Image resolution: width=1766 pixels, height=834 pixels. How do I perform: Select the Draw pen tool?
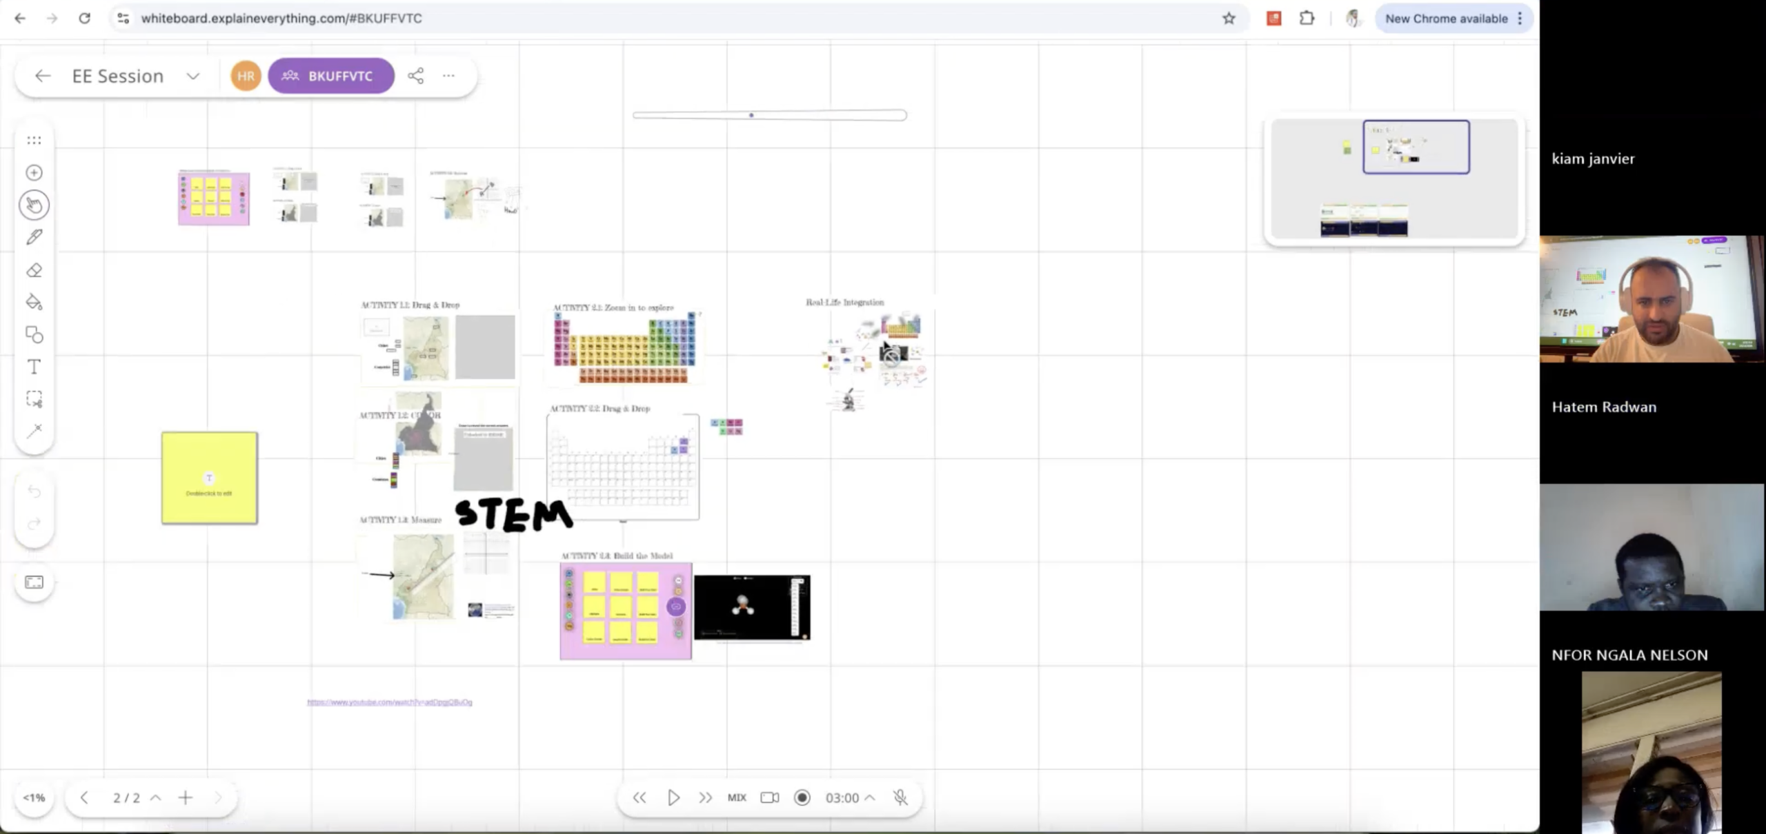(34, 237)
